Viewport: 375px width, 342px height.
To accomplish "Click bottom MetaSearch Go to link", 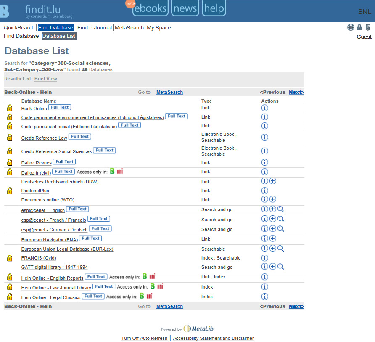I will click(x=169, y=306).
